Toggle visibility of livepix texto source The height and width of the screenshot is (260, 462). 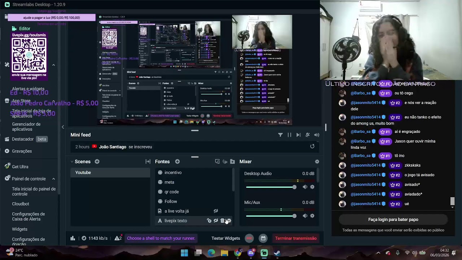216,221
